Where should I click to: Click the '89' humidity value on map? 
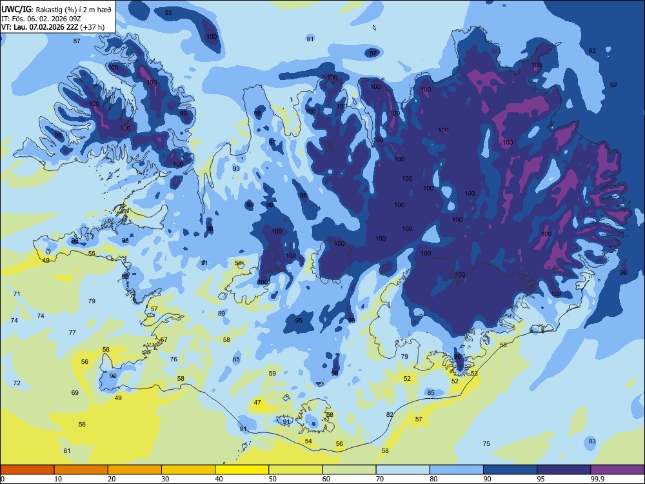(221, 313)
